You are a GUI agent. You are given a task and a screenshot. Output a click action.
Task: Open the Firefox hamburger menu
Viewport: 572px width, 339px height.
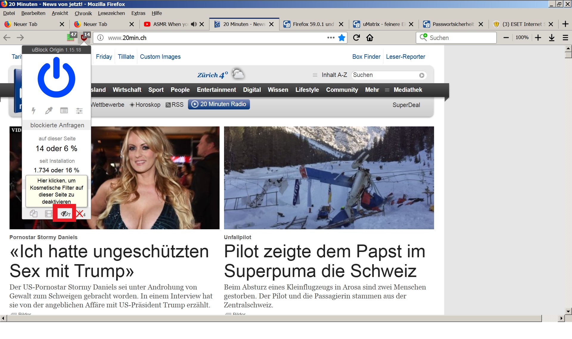(x=565, y=38)
